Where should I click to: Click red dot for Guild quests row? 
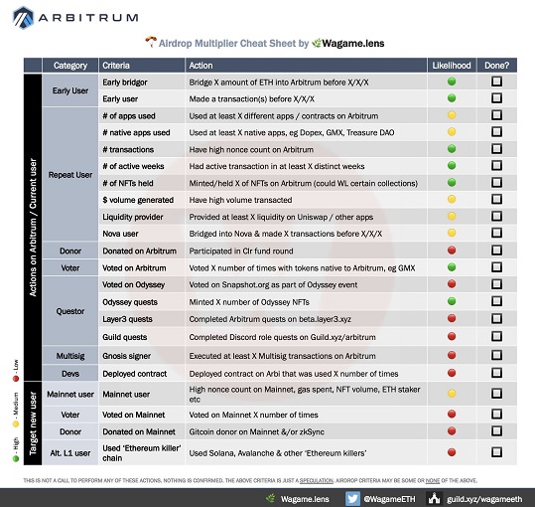452,337
